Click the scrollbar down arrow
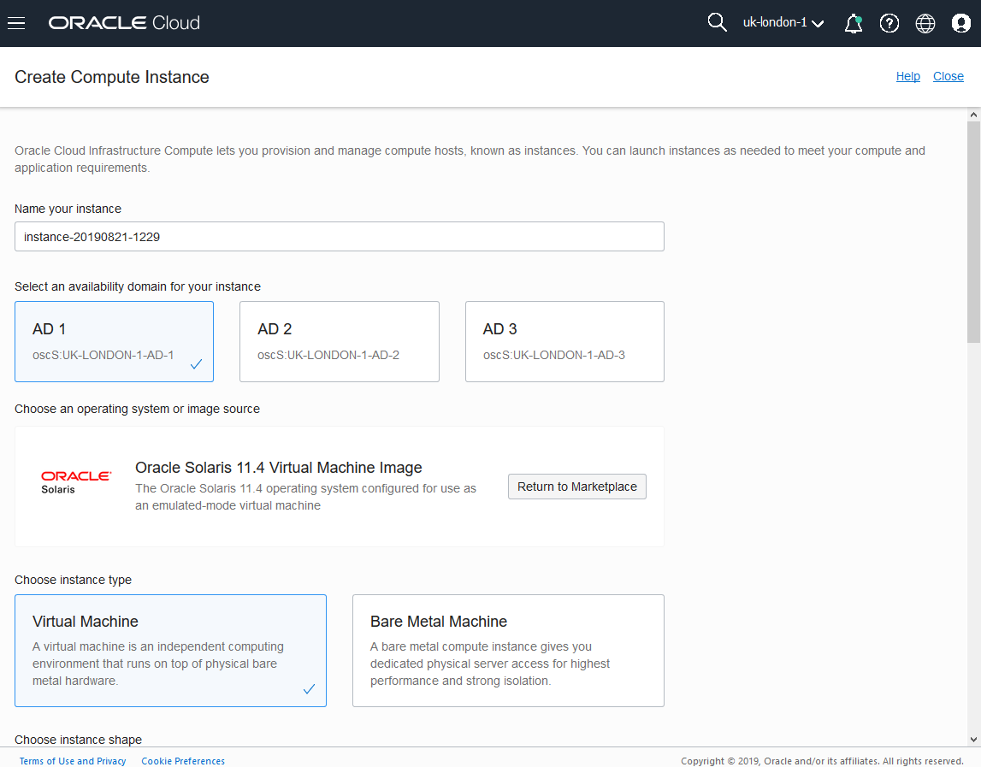Image resolution: width=981 pixels, height=767 pixels. coord(973,739)
